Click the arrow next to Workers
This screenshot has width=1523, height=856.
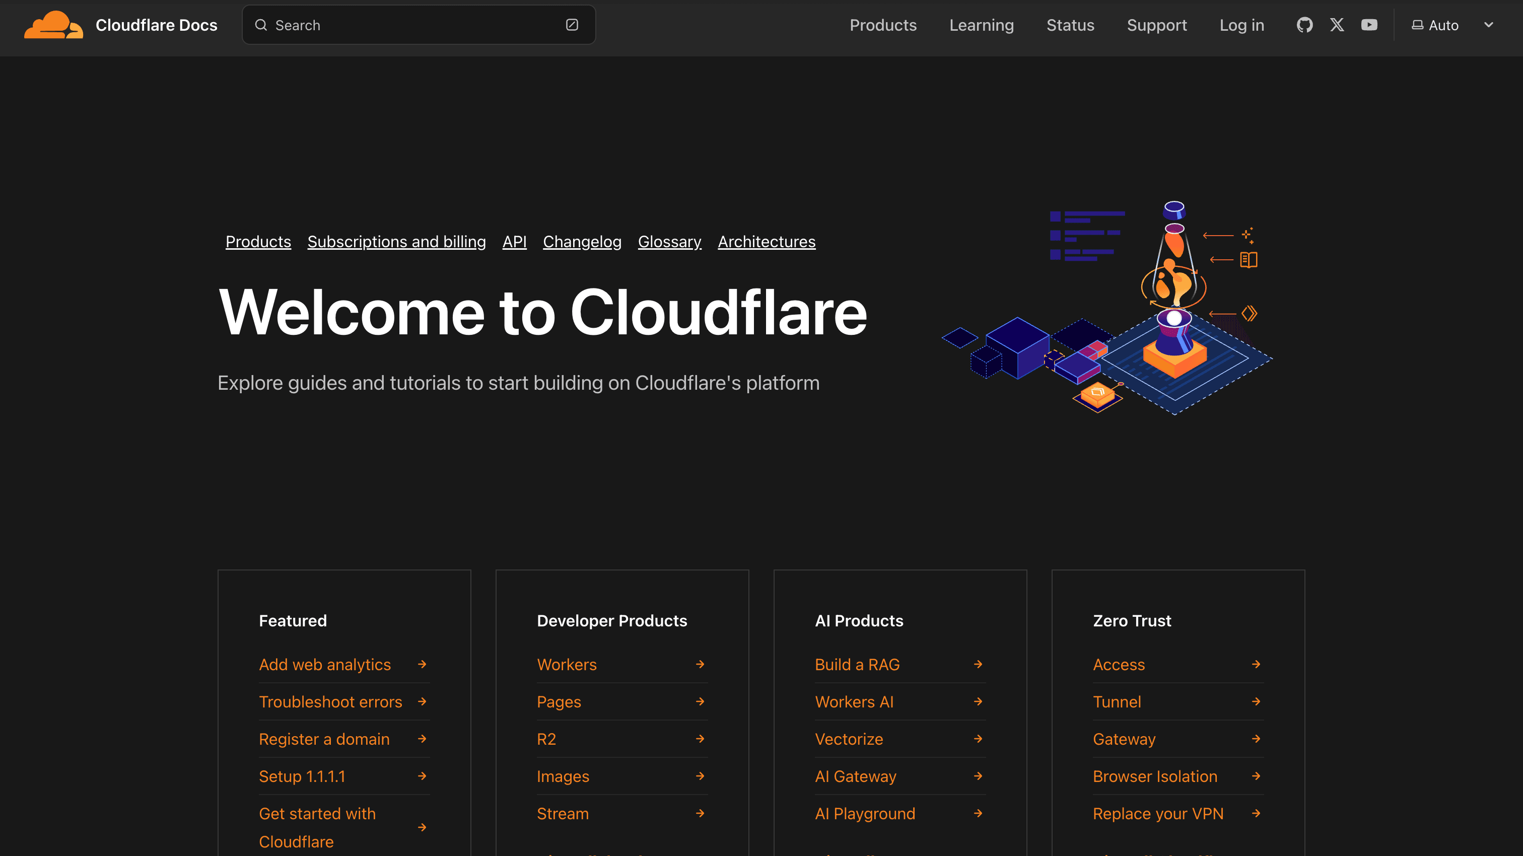pos(700,665)
